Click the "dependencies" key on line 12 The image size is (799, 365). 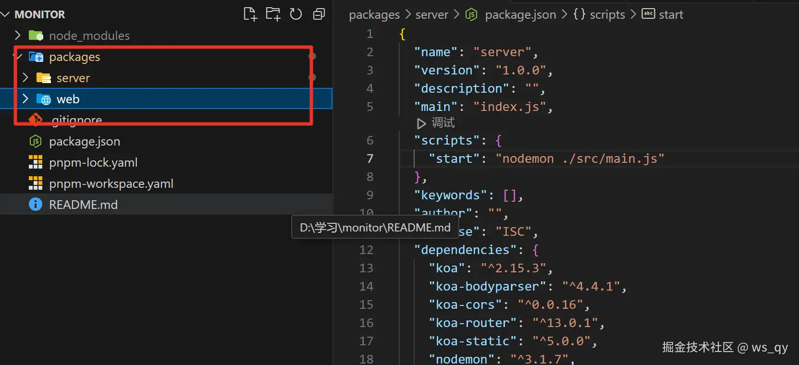[x=465, y=250]
